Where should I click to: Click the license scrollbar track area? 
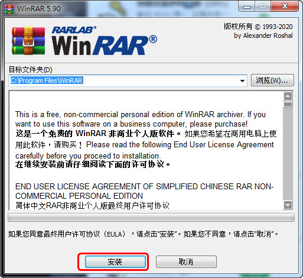point(288,154)
